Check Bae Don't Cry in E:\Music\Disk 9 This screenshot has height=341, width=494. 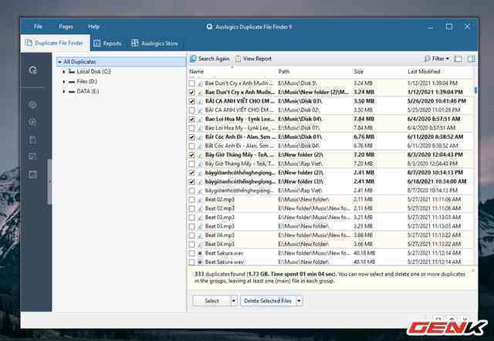point(191,83)
